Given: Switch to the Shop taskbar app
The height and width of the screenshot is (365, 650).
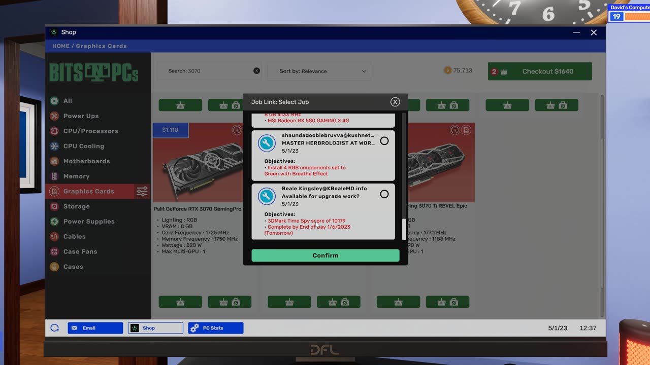Looking at the screenshot, I should pyautogui.click(x=155, y=328).
